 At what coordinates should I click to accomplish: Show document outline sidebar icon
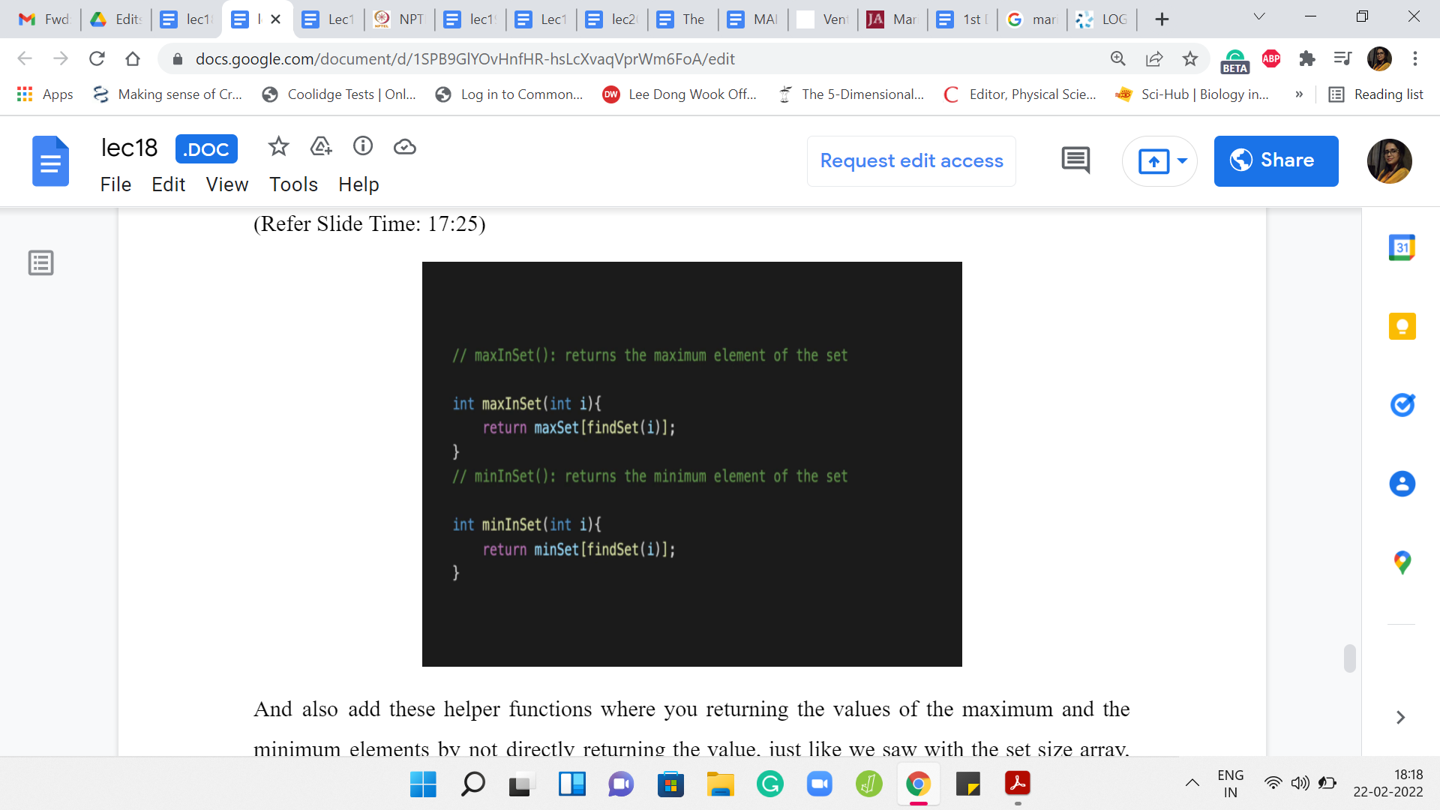pyautogui.click(x=40, y=263)
